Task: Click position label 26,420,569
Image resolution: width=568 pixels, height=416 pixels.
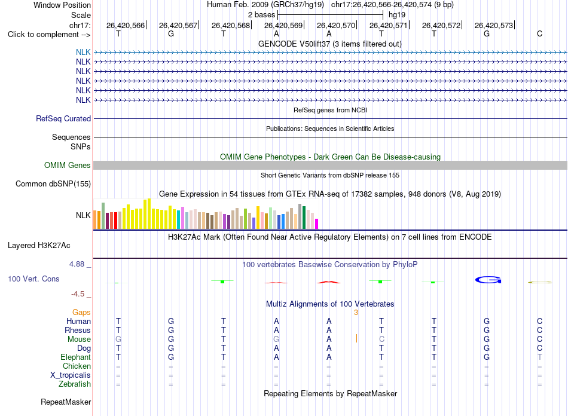Action: [x=283, y=25]
